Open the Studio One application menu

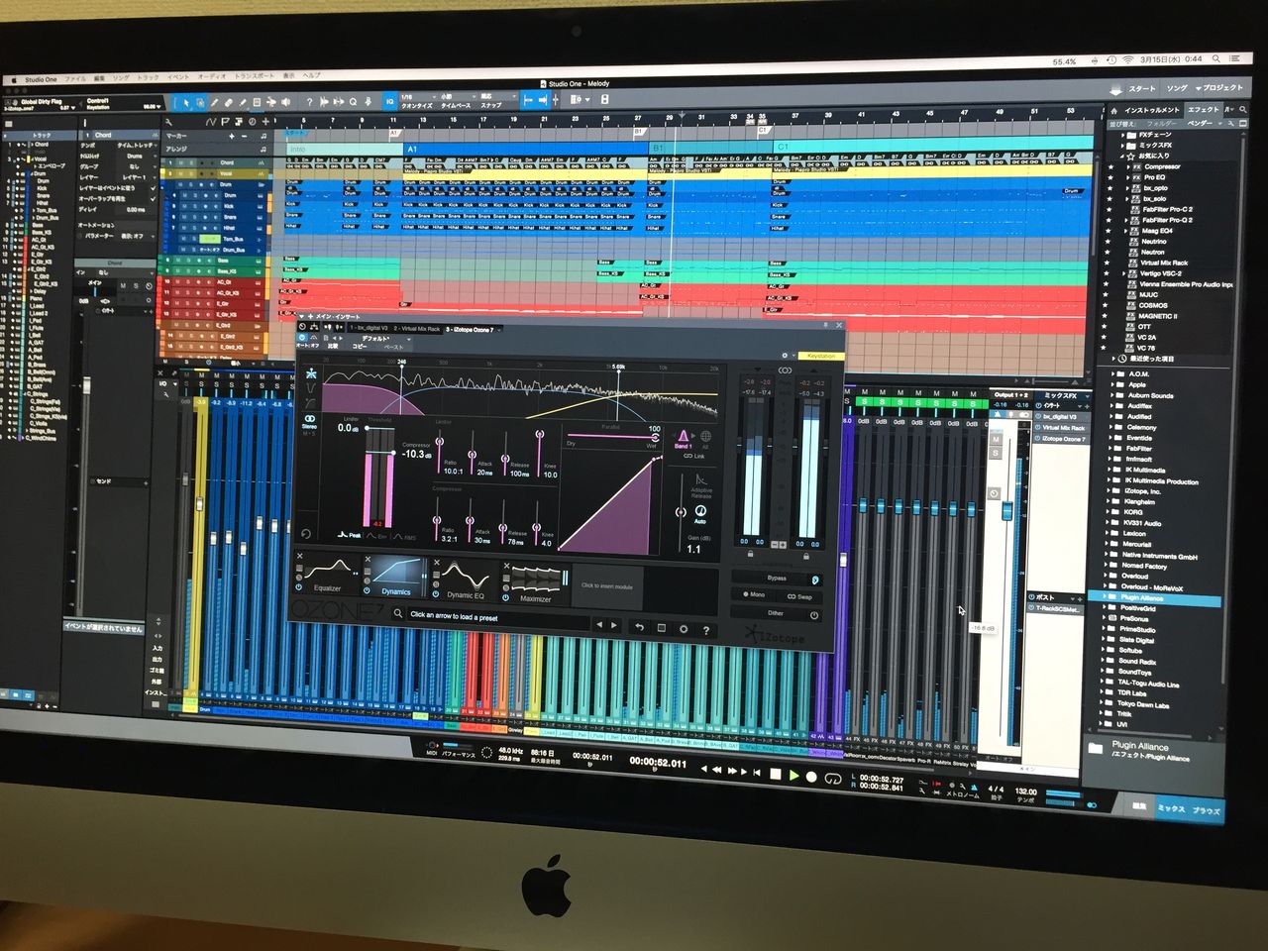(41, 79)
